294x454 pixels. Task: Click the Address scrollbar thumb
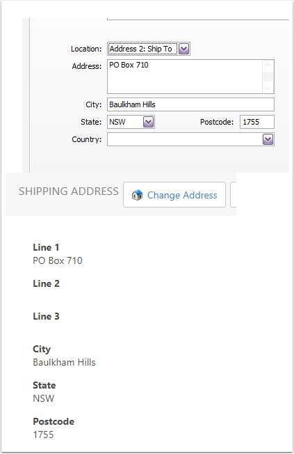268,77
